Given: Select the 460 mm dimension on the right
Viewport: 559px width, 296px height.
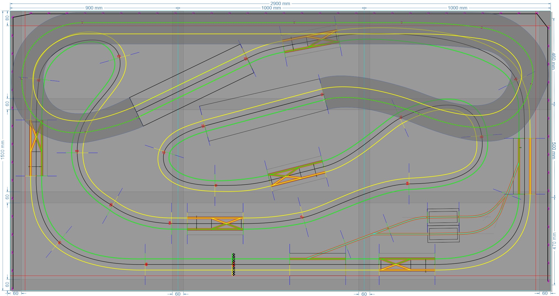Looking at the screenshot, I should click(553, 61).
